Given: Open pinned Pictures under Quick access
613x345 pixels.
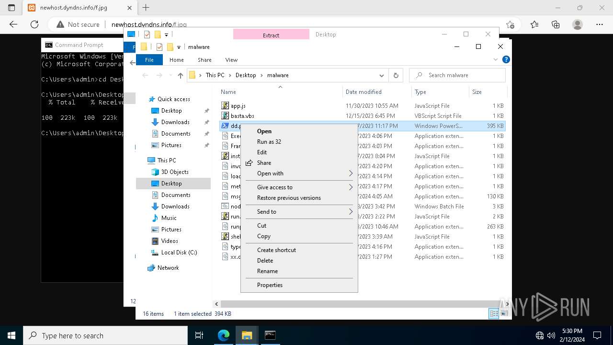Looking at the screenshot, I should 171,145.
